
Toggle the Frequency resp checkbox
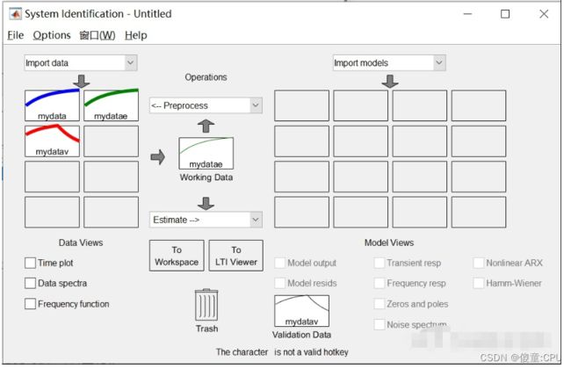[x=379, y=284]
